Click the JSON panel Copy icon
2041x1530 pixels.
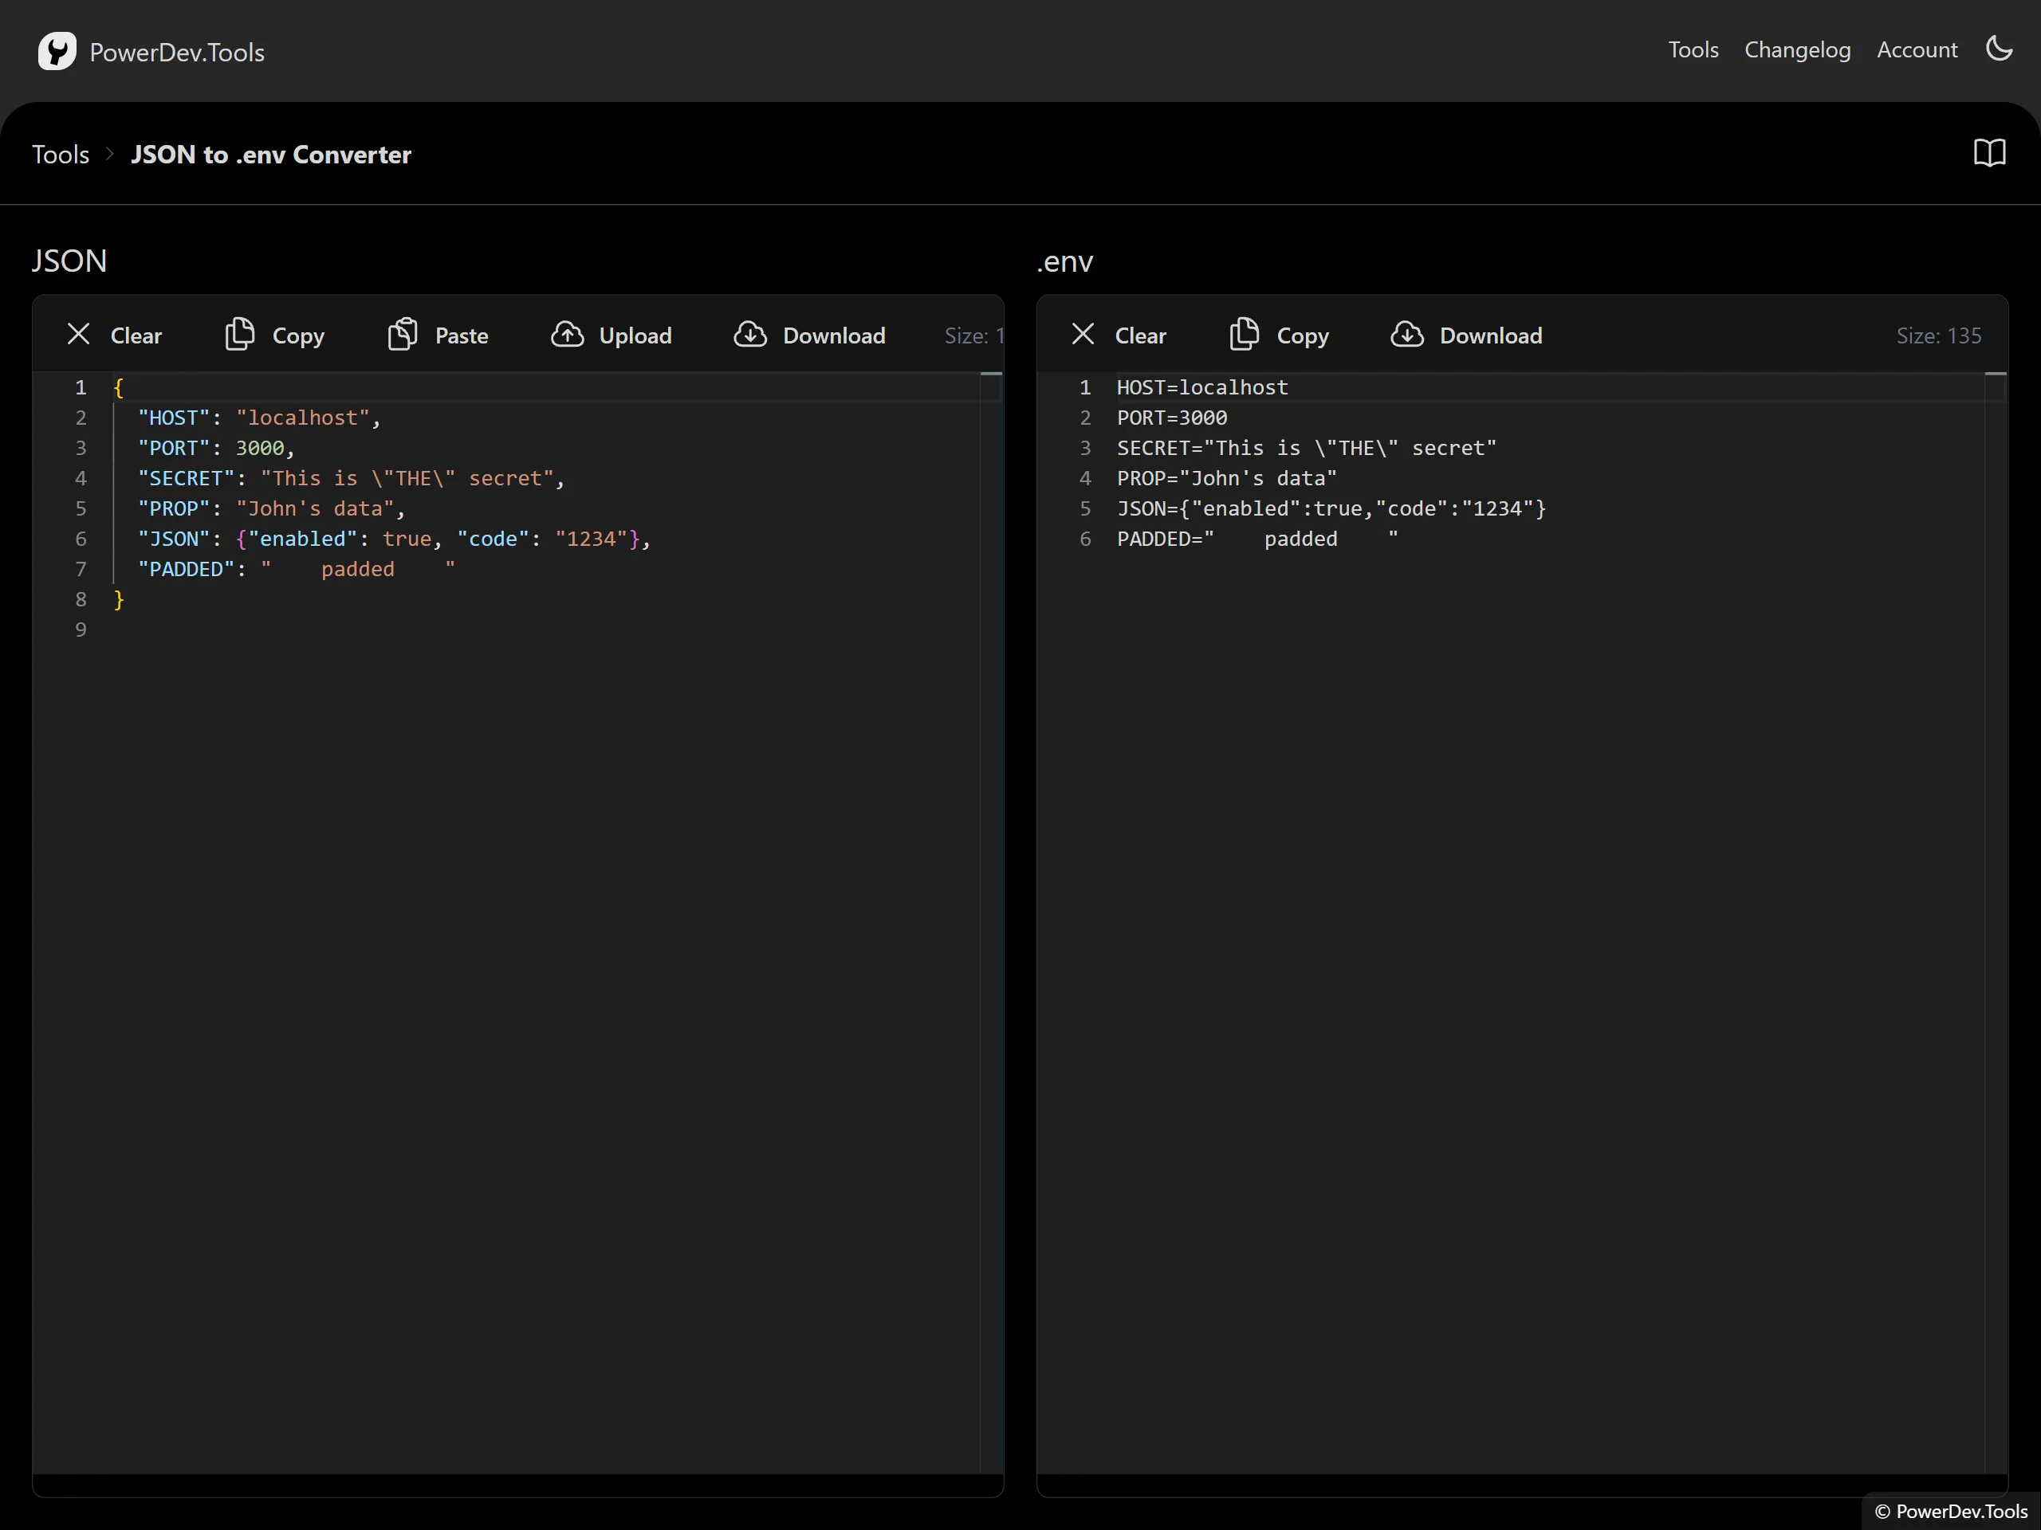pyautogui.click(x=240, y=335)
